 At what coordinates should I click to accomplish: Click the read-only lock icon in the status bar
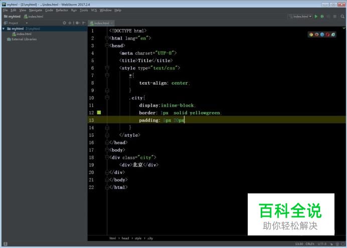coord(331,244)
